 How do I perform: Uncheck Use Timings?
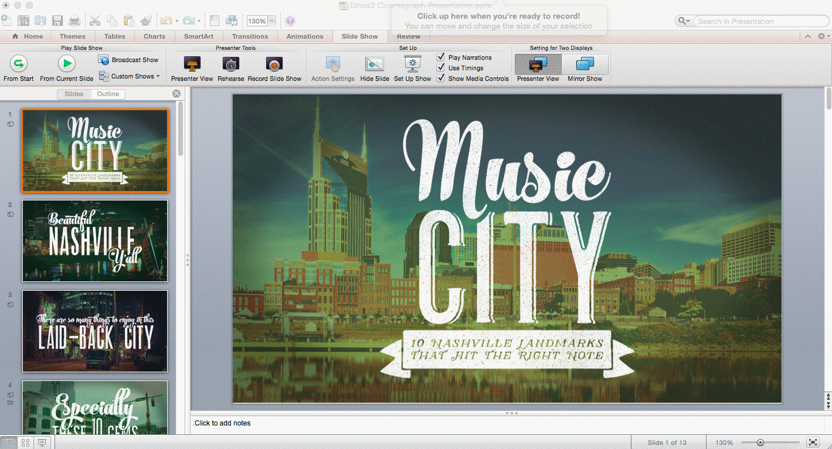click(x=441, y=68)
